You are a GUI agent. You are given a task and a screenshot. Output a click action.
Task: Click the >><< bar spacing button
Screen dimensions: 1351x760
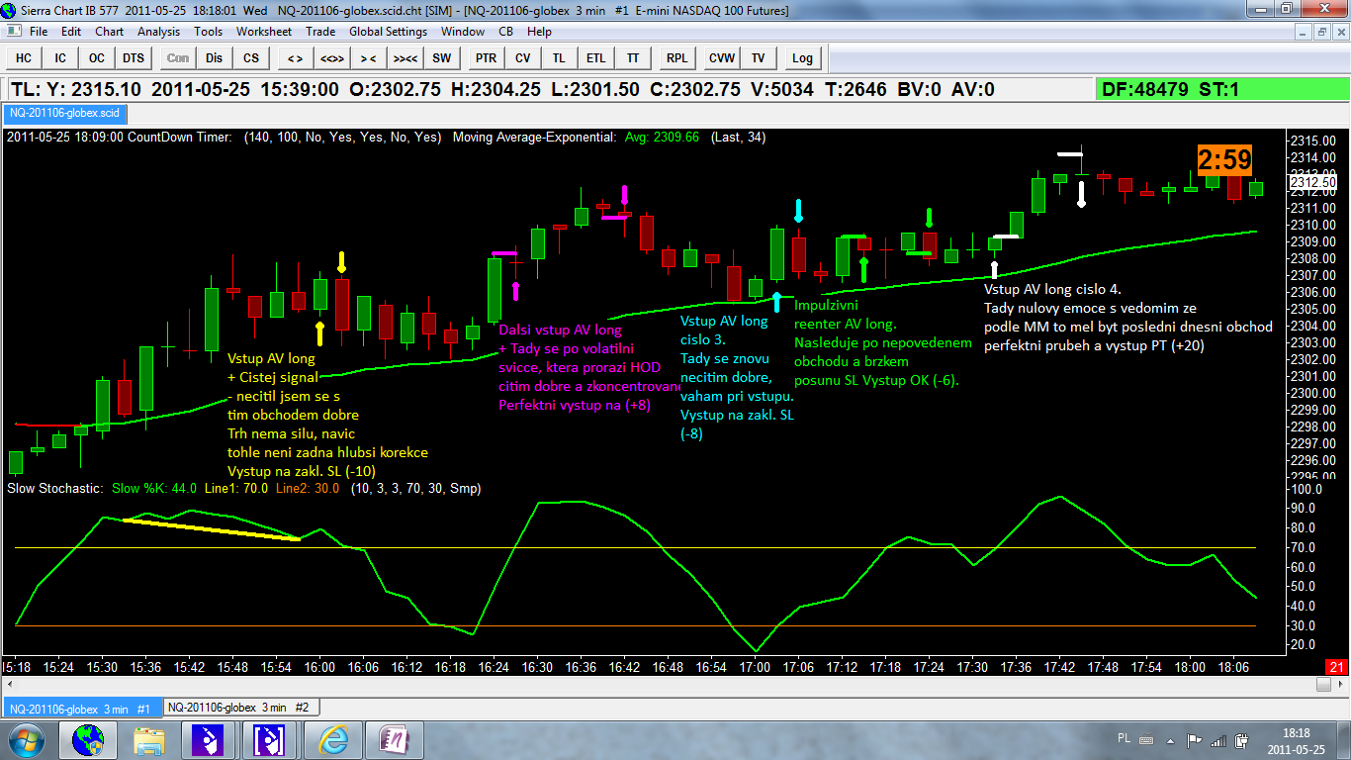tap(405, 58)
